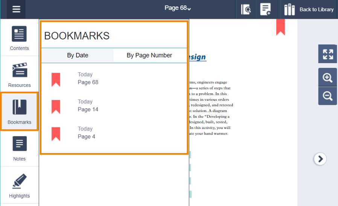Zoom in on the page
338x206 pixels.
[327, 78]
